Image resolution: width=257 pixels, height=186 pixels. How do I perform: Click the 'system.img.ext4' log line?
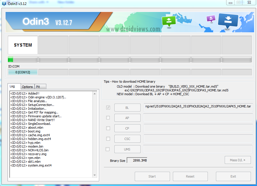tap(31, 165)
